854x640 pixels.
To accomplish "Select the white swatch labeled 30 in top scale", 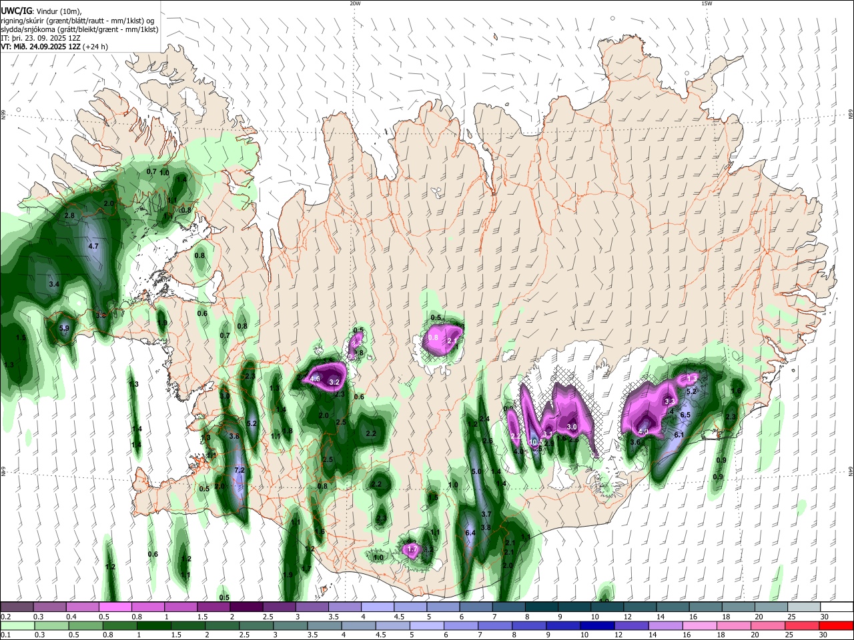I will pyautogui.click(x=837, y=607).
